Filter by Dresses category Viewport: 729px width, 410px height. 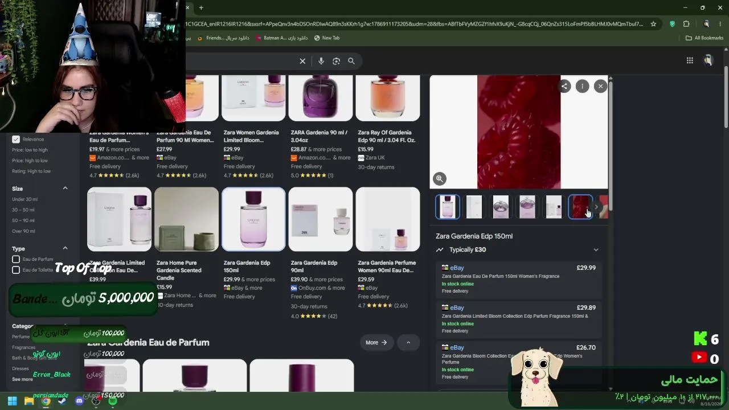(x=21, y=368)
